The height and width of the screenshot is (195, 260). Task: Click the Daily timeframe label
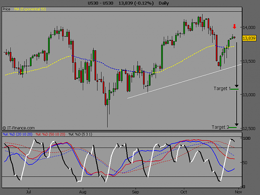pos(163,3)
